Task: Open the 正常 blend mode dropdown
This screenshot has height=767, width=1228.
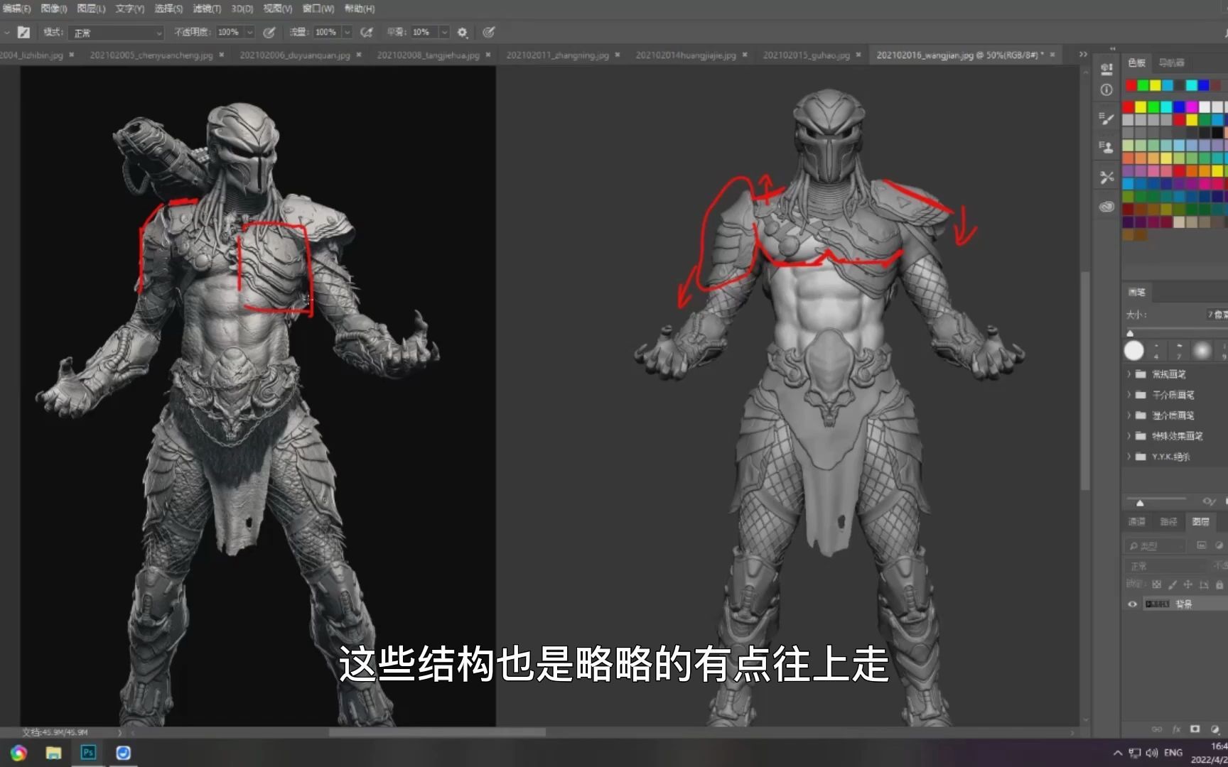Action: (x=116, y=33)
